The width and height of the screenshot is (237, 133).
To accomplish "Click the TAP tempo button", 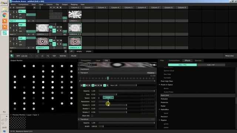I will (x=54, y=56).
